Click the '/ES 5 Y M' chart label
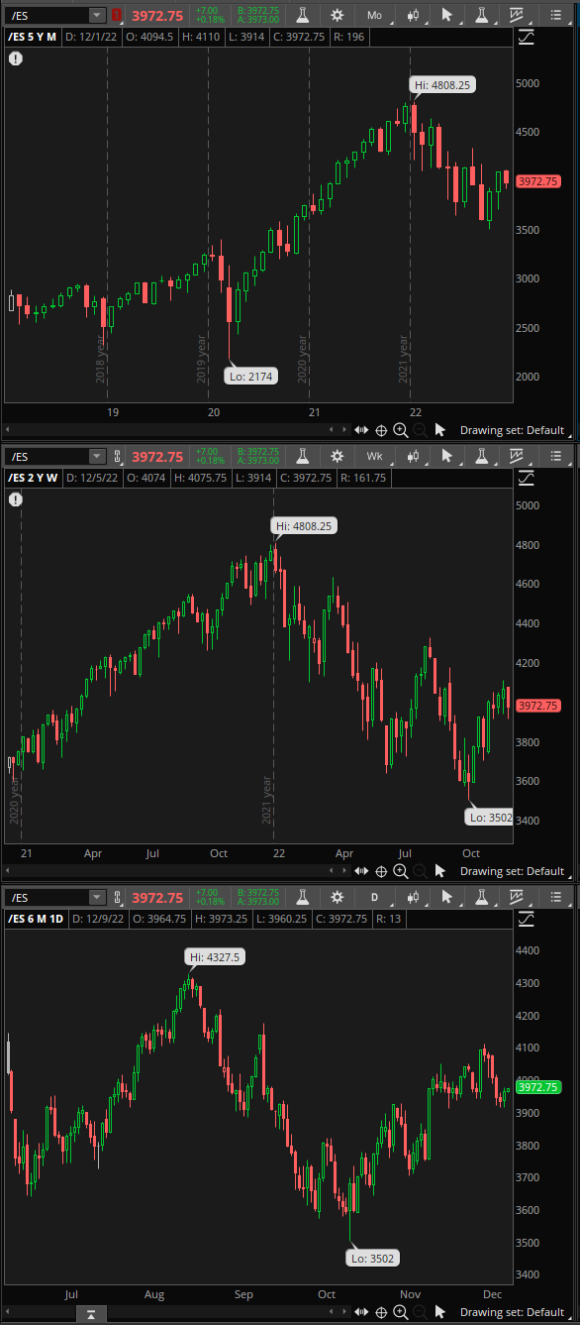 (33, 36)
